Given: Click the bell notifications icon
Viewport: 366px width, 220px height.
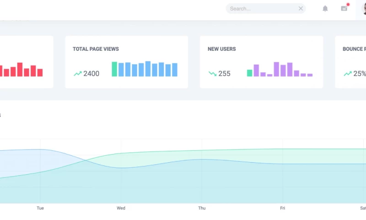Looking at the screenshot, I should 325,9.
